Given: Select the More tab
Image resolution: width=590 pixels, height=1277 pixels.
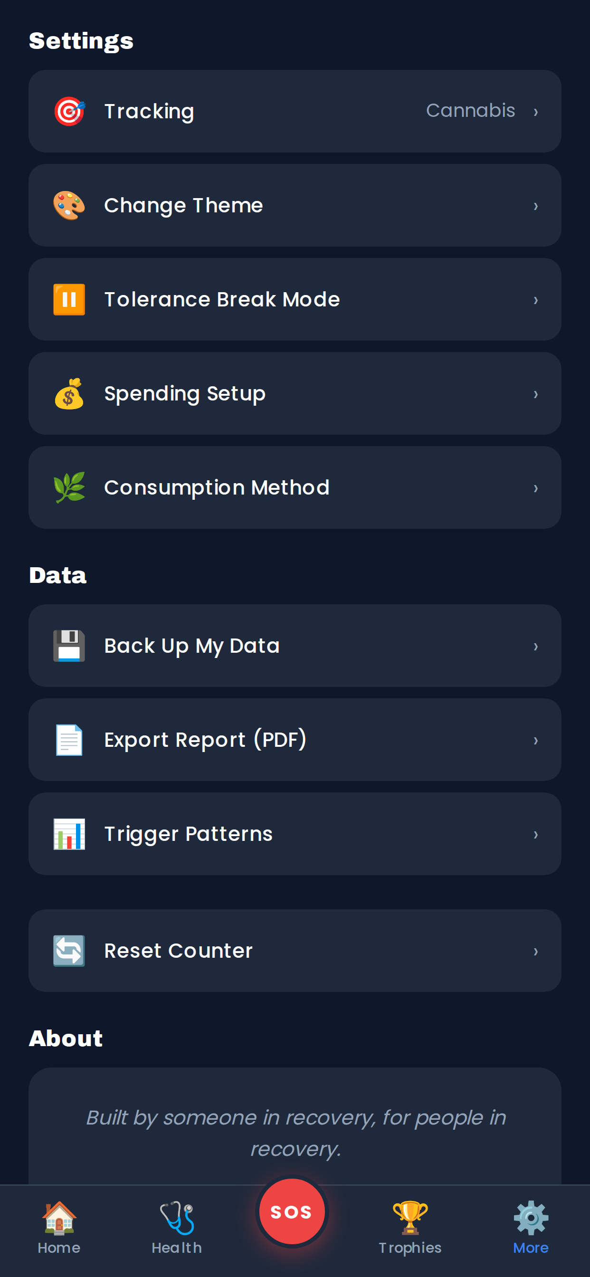Looking at the screenshot, I should [x=531, y=1228].
